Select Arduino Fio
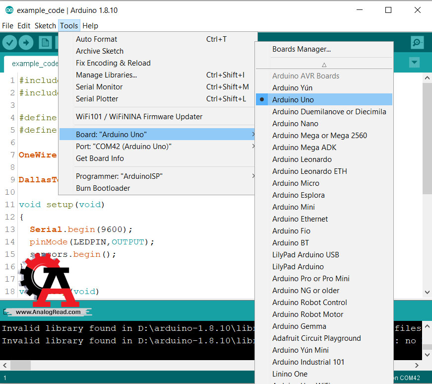This screenshot has width=432, height=384. (324, 230)
